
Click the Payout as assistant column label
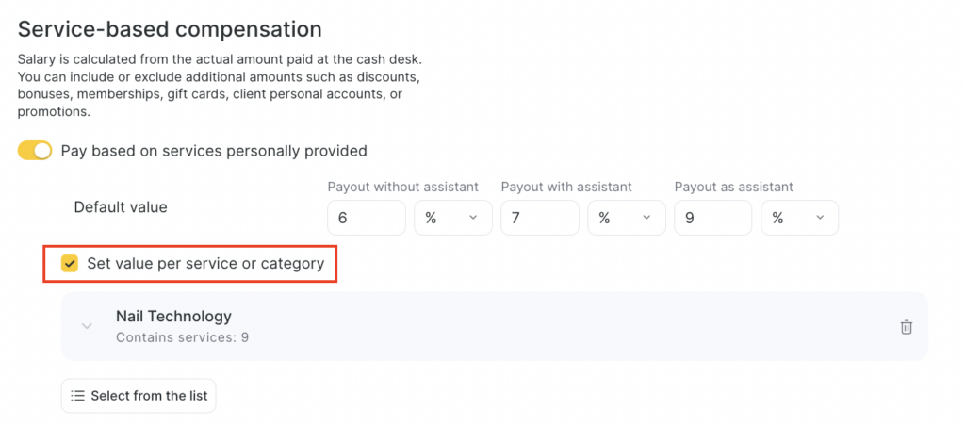(x=734, y=187)
